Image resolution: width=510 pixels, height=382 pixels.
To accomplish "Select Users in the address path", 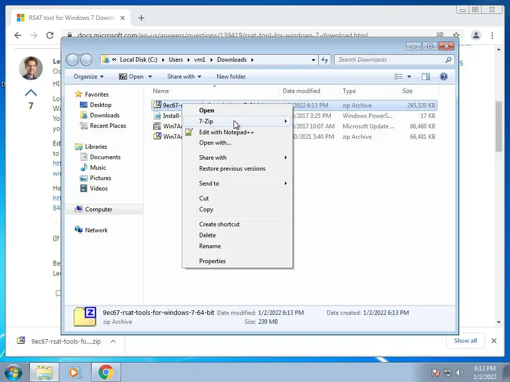I will tap(176, 60).
